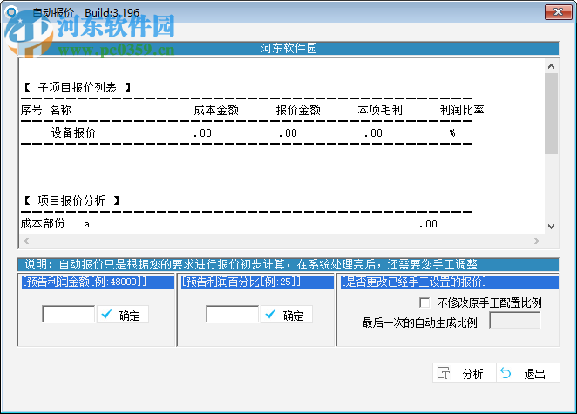Click the vertical scrollbar thumb

[x=551, y=113]
